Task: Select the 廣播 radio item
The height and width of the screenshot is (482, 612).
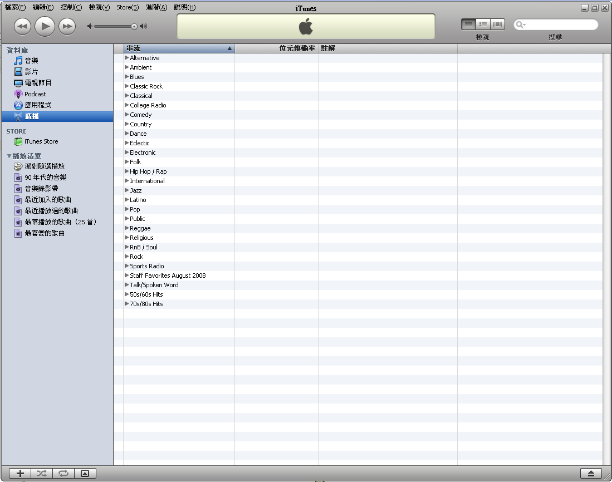Action: click(57, 116)
